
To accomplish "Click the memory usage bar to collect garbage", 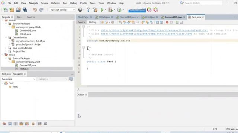I will click(x=137, y=10).
